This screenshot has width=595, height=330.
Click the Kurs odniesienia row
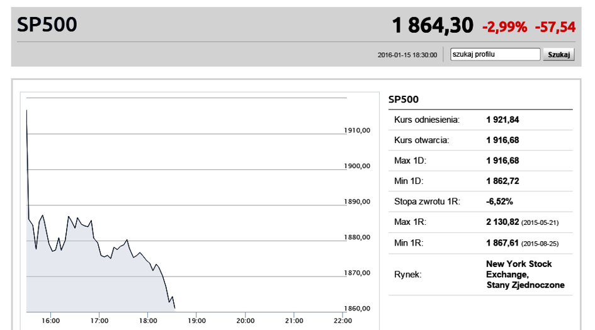[x=480, y=120]
